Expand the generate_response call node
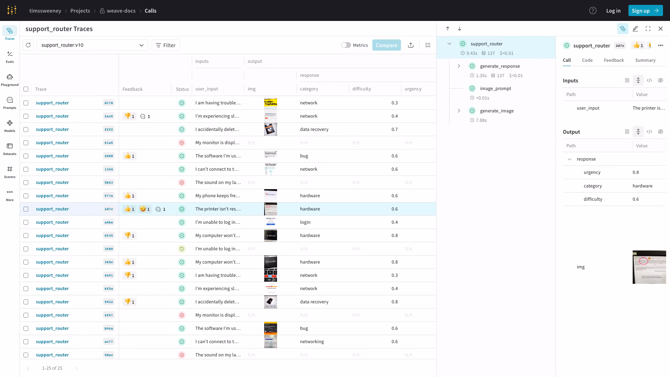Screen dimensions: 670x377 click(x=459, y=66)
